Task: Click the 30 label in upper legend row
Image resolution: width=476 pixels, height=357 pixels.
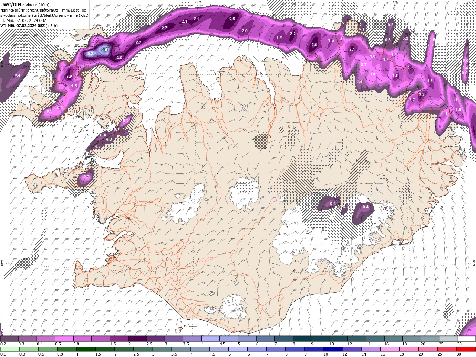Action: click(460, 344)
